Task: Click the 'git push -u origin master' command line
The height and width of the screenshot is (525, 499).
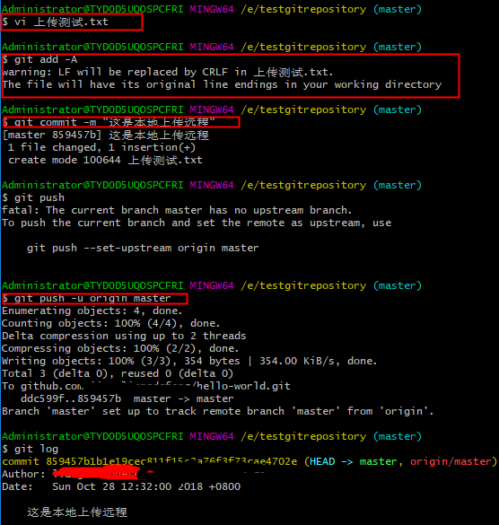Action: tap(86, 298)
